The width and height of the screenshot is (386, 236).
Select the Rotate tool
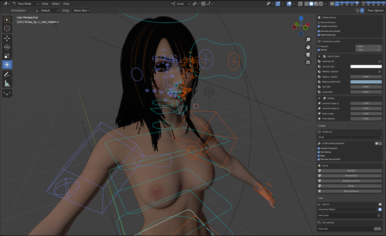coord(7,47)
